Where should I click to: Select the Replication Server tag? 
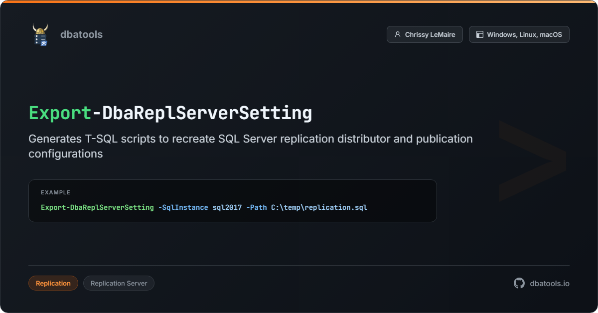tap(119, 283)
